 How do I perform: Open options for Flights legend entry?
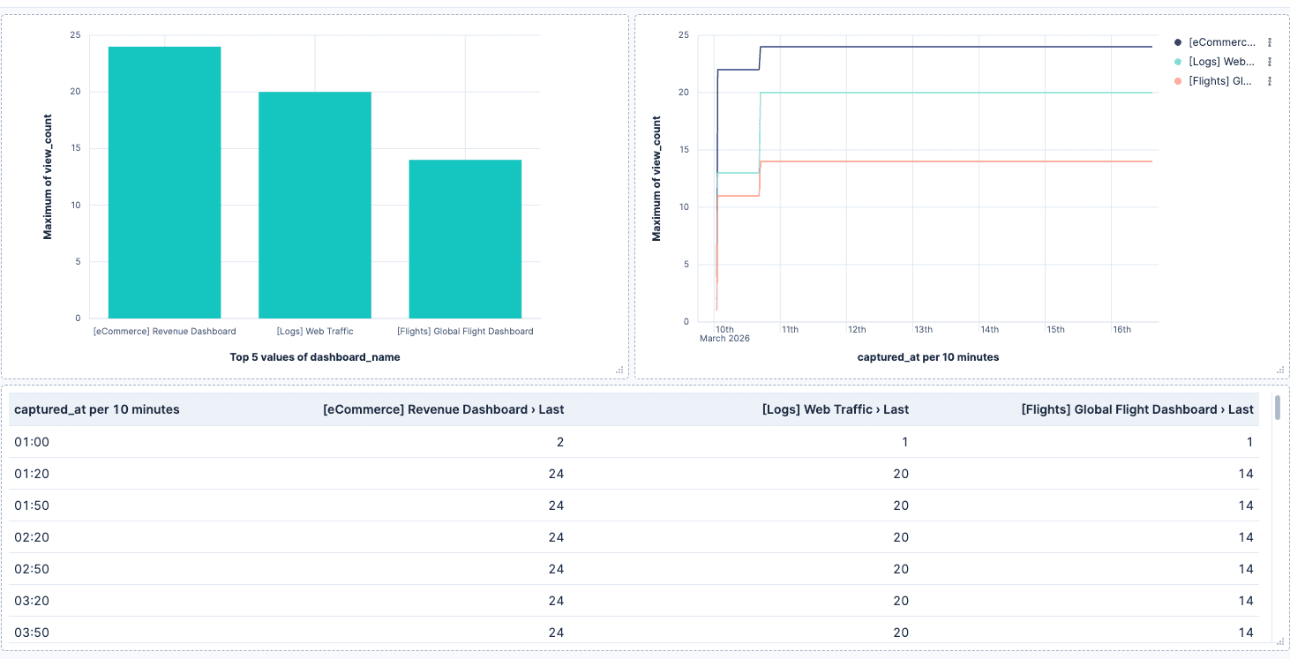click(1270, 81)
